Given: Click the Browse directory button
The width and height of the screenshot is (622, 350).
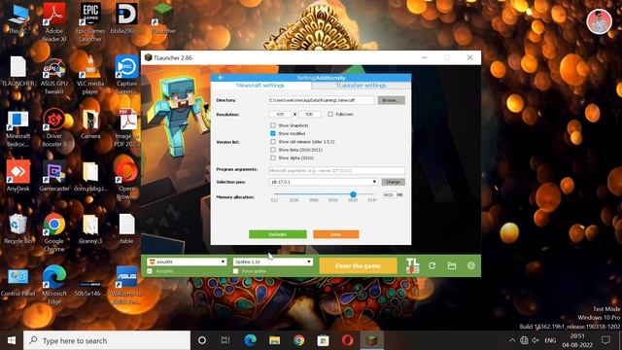Looking at the screenshot, I should 391,100.
